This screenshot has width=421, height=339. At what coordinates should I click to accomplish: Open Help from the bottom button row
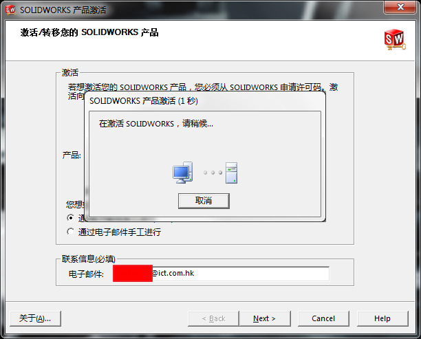[x=382, y=318]
